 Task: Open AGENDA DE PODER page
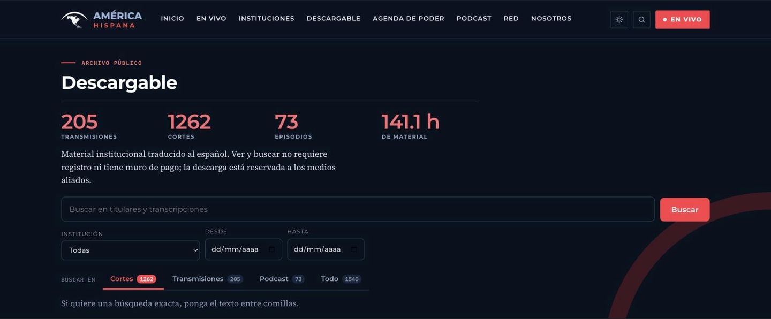click(x=409, y=18)
